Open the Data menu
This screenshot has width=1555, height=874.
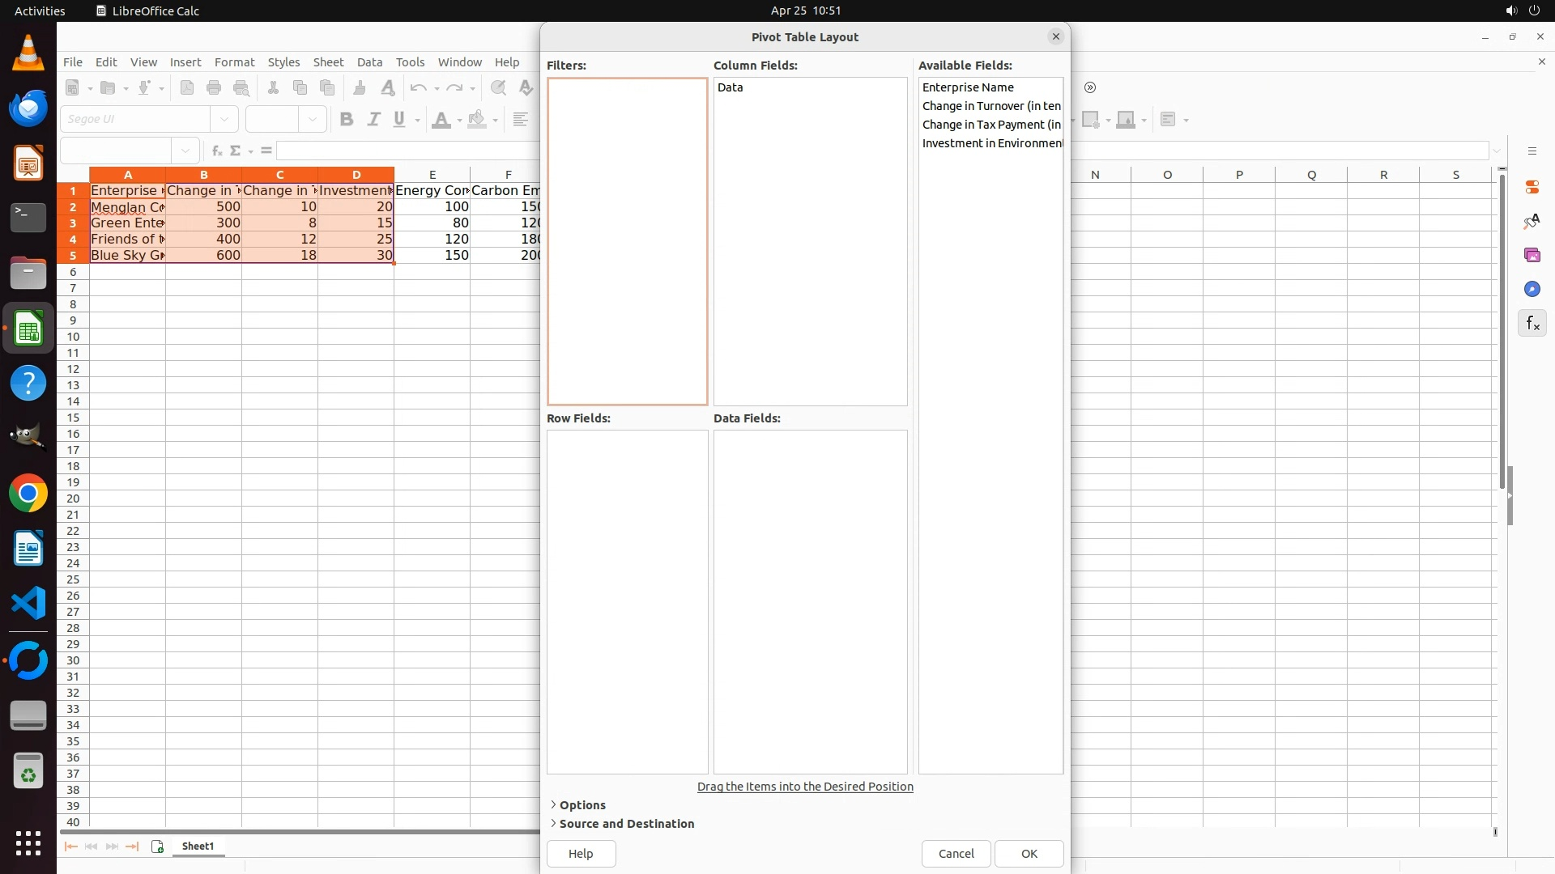(x=369, y=62)
